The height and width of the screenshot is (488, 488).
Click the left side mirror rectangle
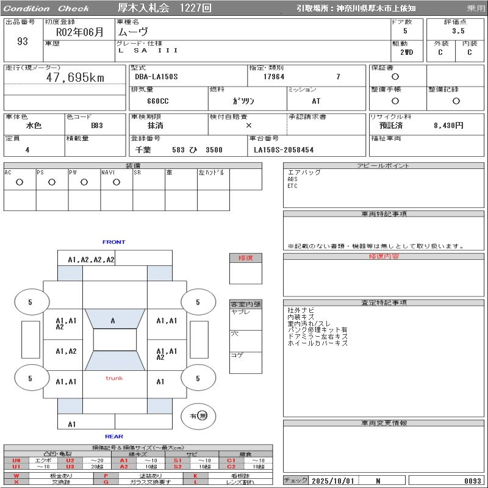(x=30, y=339)
